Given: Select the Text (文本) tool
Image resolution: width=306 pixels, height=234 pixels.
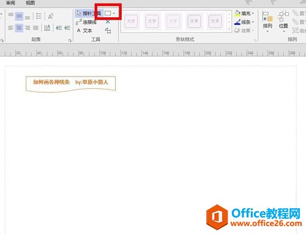Looking at the screenshot, I should point(84,31).
